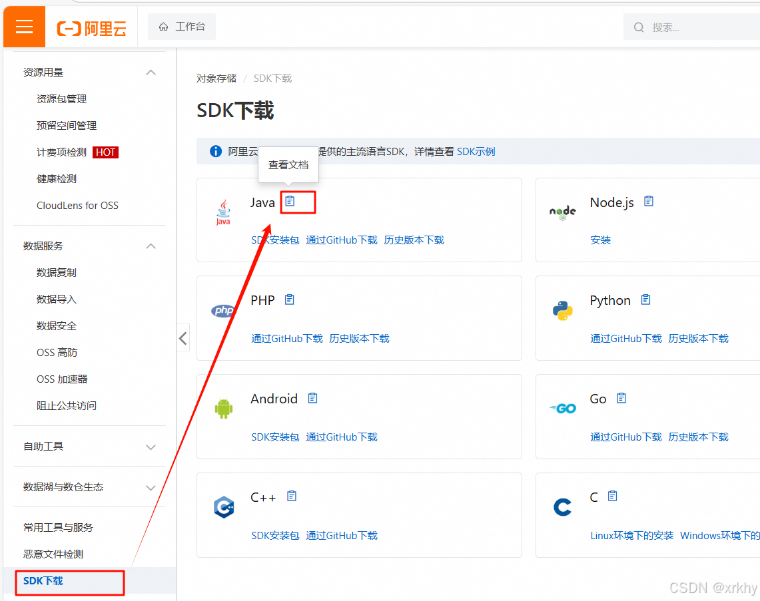Click the blue info icon in the notice

[x=216, y=151]
